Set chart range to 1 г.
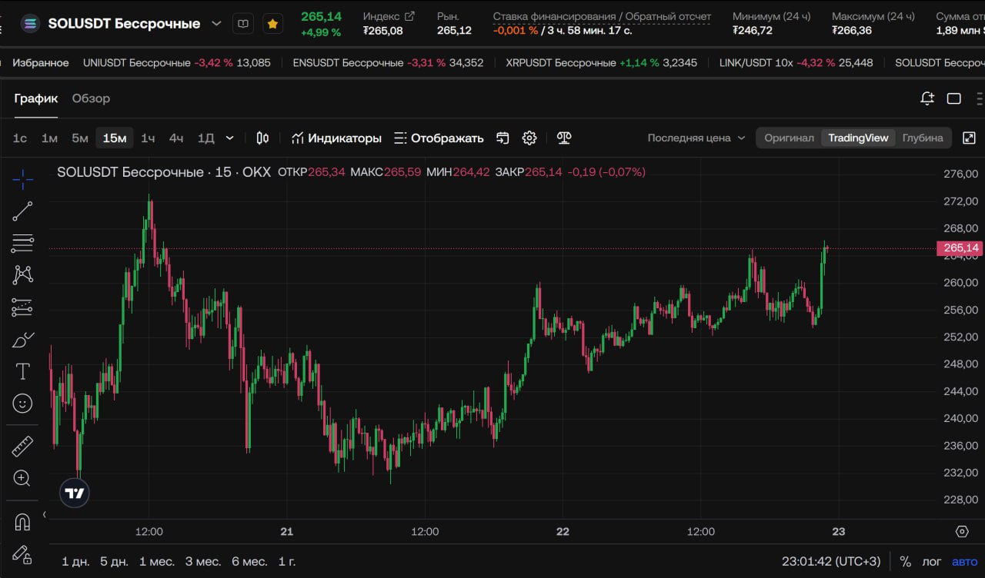 287,562
